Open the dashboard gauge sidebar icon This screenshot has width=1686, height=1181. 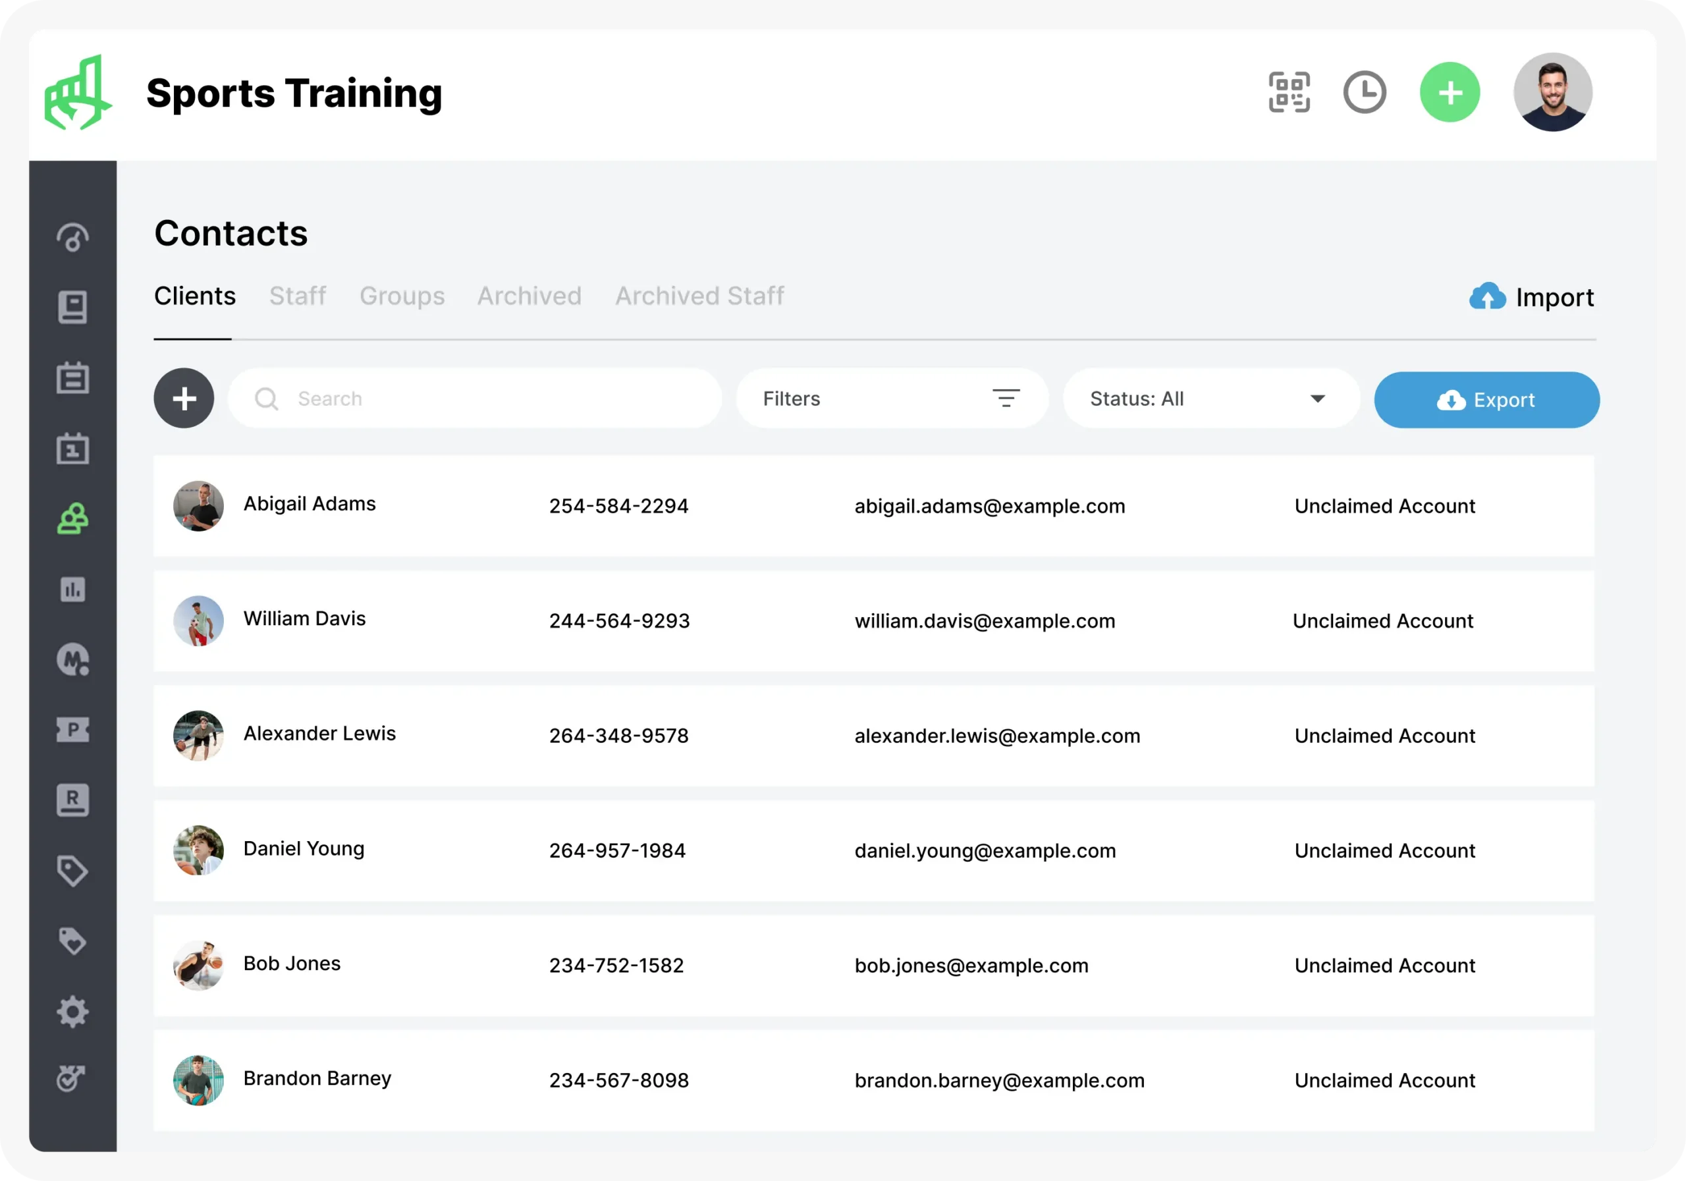pyautogui.click(x=72, y=237)
